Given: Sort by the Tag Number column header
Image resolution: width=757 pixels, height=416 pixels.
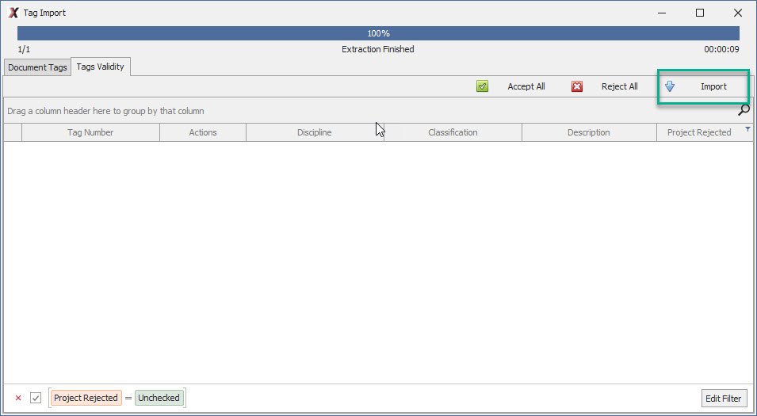Looking at the screenshot, I should click(90, 132).
